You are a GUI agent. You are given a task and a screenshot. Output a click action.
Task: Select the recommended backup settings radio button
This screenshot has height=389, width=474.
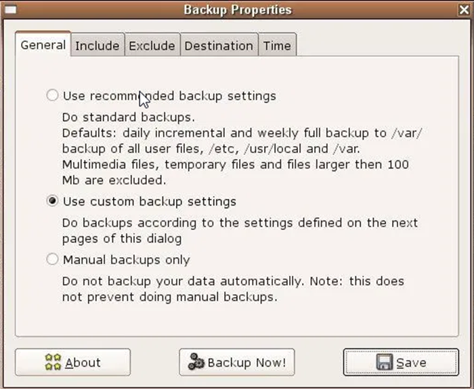52,95
